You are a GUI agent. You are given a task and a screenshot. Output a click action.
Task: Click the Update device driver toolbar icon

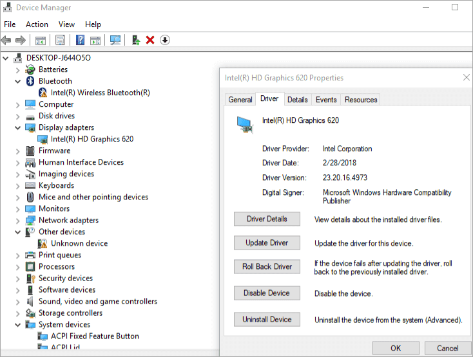pos(136,40)
